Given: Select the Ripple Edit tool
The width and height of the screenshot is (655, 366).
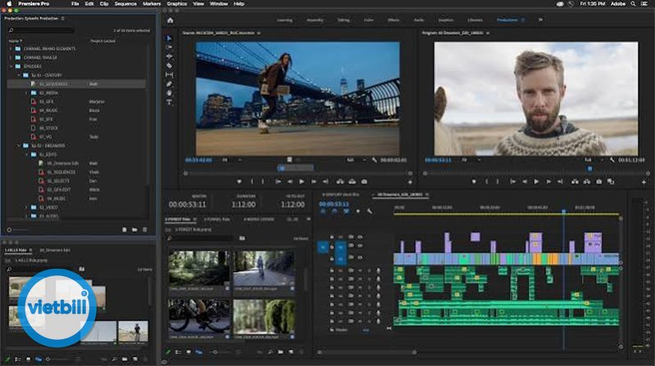Looking at the screenshot, I should tap(169, 56).
